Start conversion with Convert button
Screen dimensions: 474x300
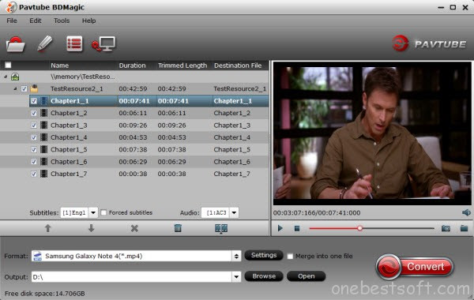pyautogui.click(x=415, y=267)
